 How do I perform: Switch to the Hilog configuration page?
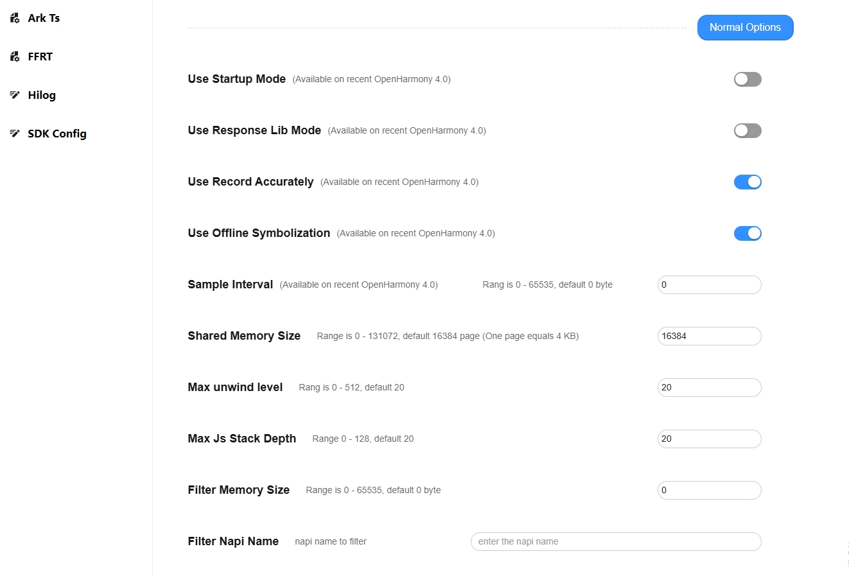pyautogui.click(x=42, y=95)
